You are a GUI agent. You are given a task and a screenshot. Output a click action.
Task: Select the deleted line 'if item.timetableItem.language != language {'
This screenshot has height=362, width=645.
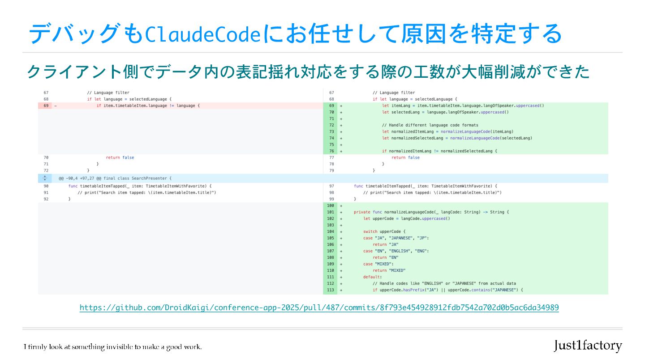pos(148,105)
